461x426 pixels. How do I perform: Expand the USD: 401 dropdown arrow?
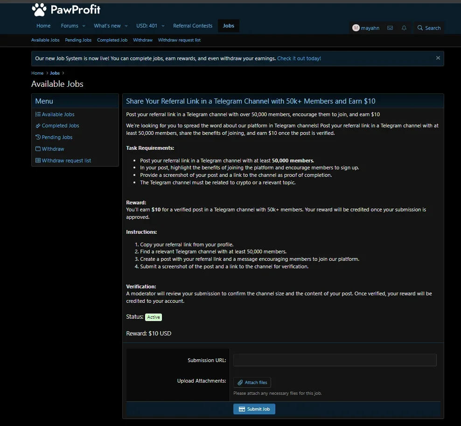(163, 26)
